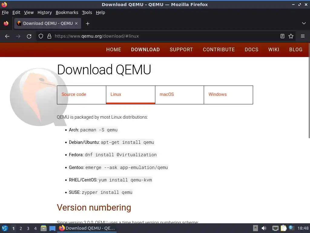Viewport: 310px width, 233px height.
Task: Open a new tab with the plus button
Action: pyautogui.click(x=87, y=24)
